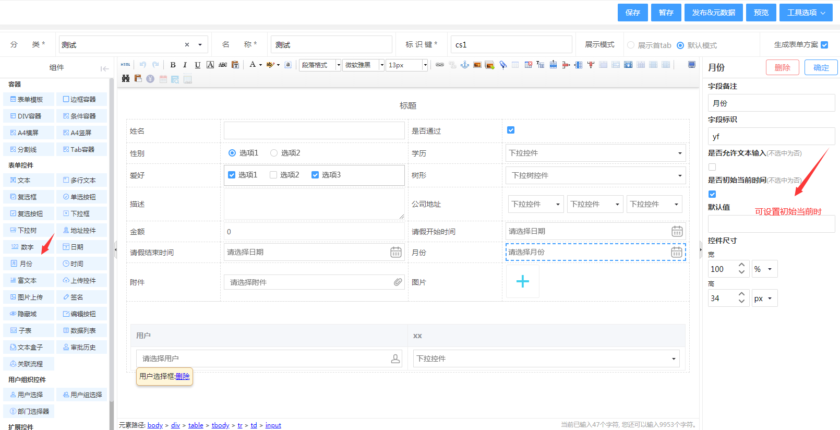Open font color A dropdown arrow

pos(260,65)
